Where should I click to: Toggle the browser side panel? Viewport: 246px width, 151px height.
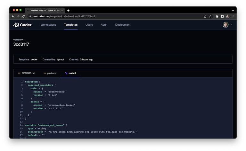pyautogui.click(x=222, y=16)
